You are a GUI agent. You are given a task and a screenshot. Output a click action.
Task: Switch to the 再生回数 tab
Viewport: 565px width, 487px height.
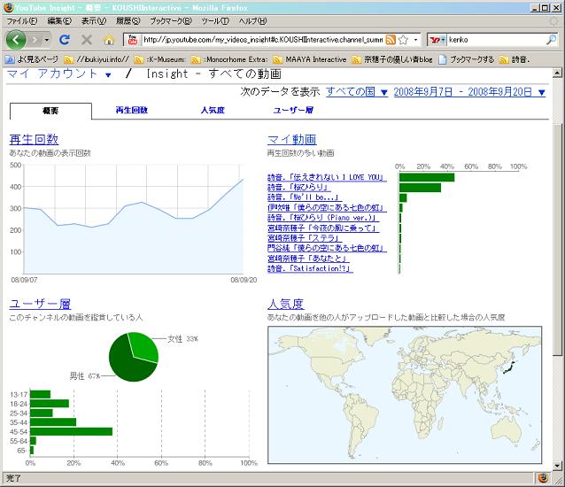132,110
